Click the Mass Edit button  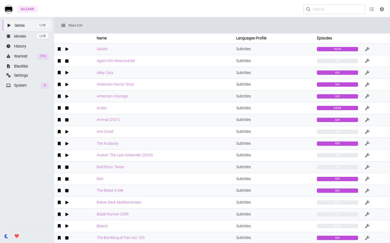click(x=72, y=25)
